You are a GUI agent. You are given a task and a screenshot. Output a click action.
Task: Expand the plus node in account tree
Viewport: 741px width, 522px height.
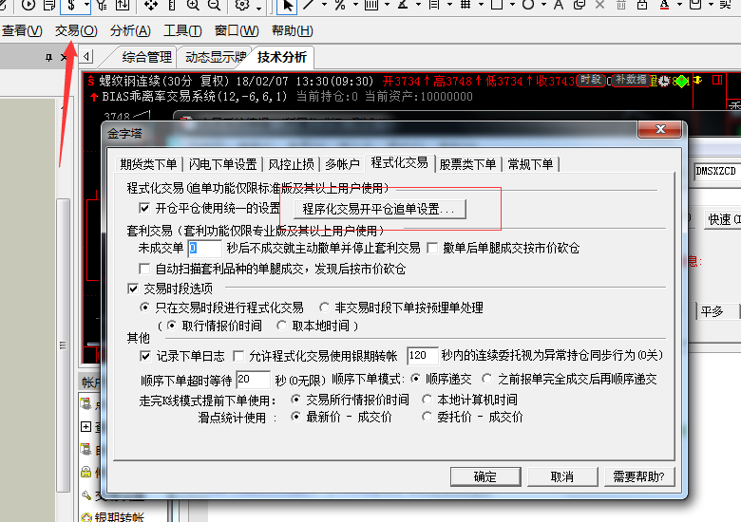click(x=86, y=427)
